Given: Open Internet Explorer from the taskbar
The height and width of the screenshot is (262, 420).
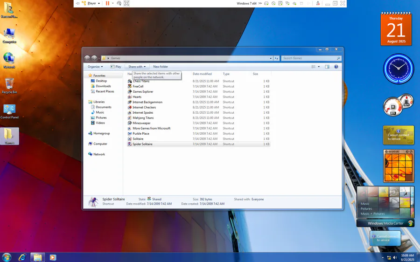Looking at the screenshot, I should pos(22,257).
